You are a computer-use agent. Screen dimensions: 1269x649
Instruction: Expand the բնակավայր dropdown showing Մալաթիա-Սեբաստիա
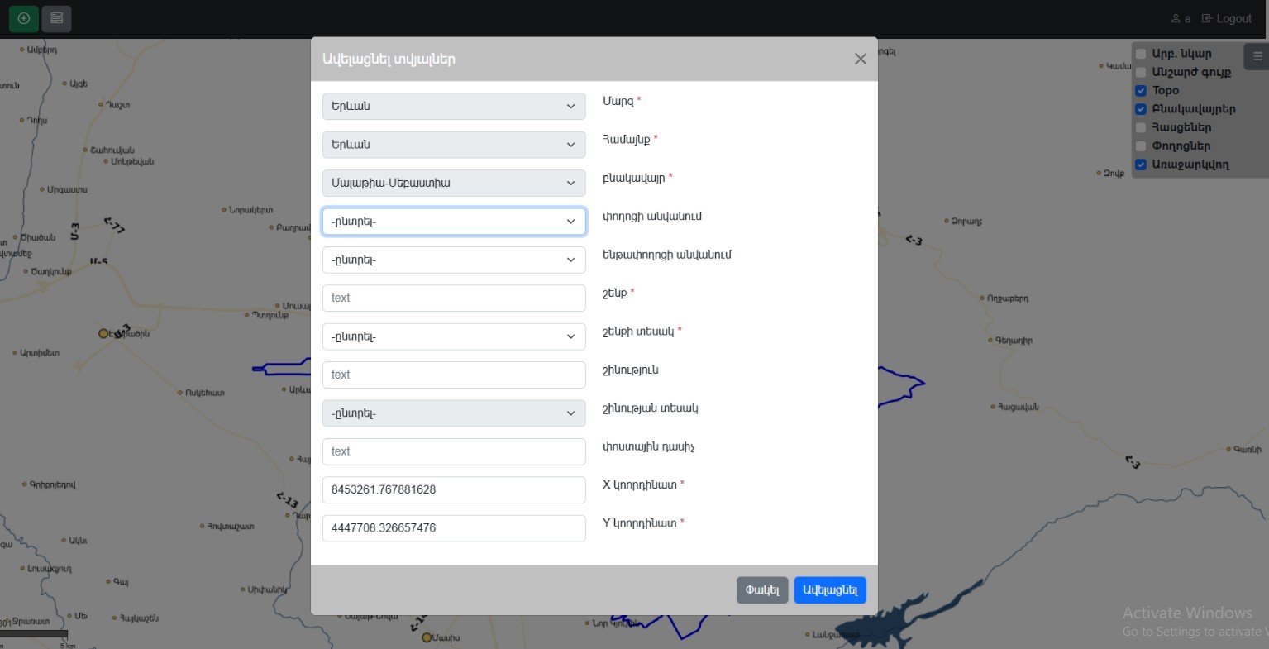[x=453, y=183]
